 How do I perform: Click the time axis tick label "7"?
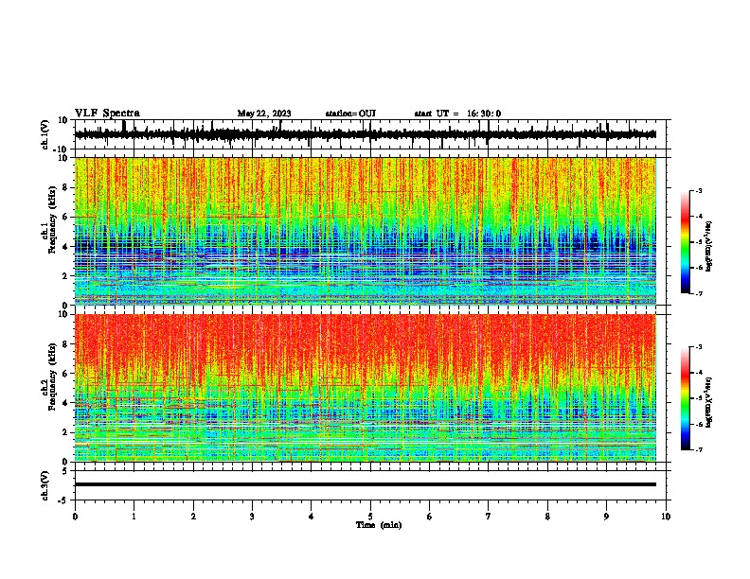[x=489, y=517]
